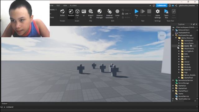Collapse the Alpha_Resource folder
This screenshot has width=199, height=112.
point(176,38)
